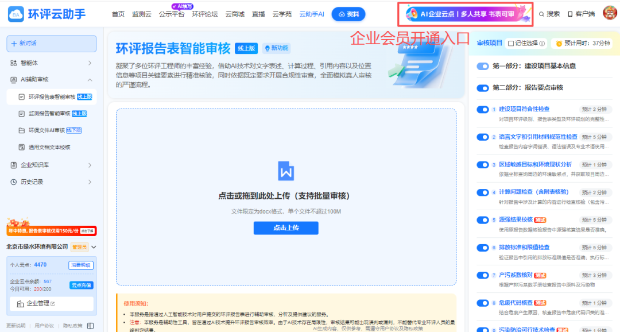The image size is (620, 332).
Task: Click the 消费明细 button
Action: [81, 265]
